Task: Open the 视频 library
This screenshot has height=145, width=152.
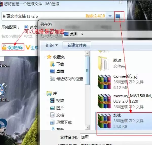Action: [60, 100]
